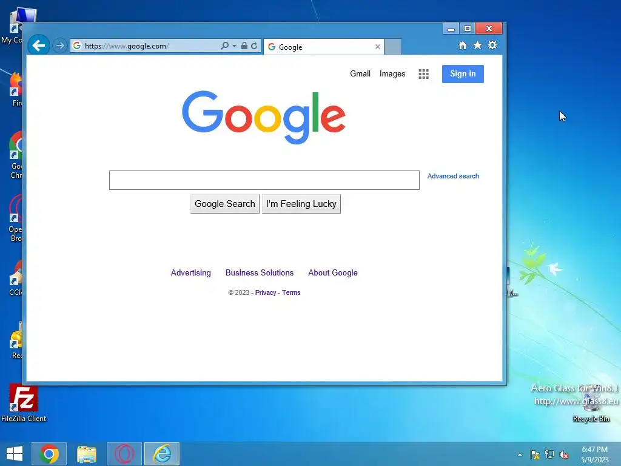
Task: Open the Windows Start button
Action: tap(15, 454)
